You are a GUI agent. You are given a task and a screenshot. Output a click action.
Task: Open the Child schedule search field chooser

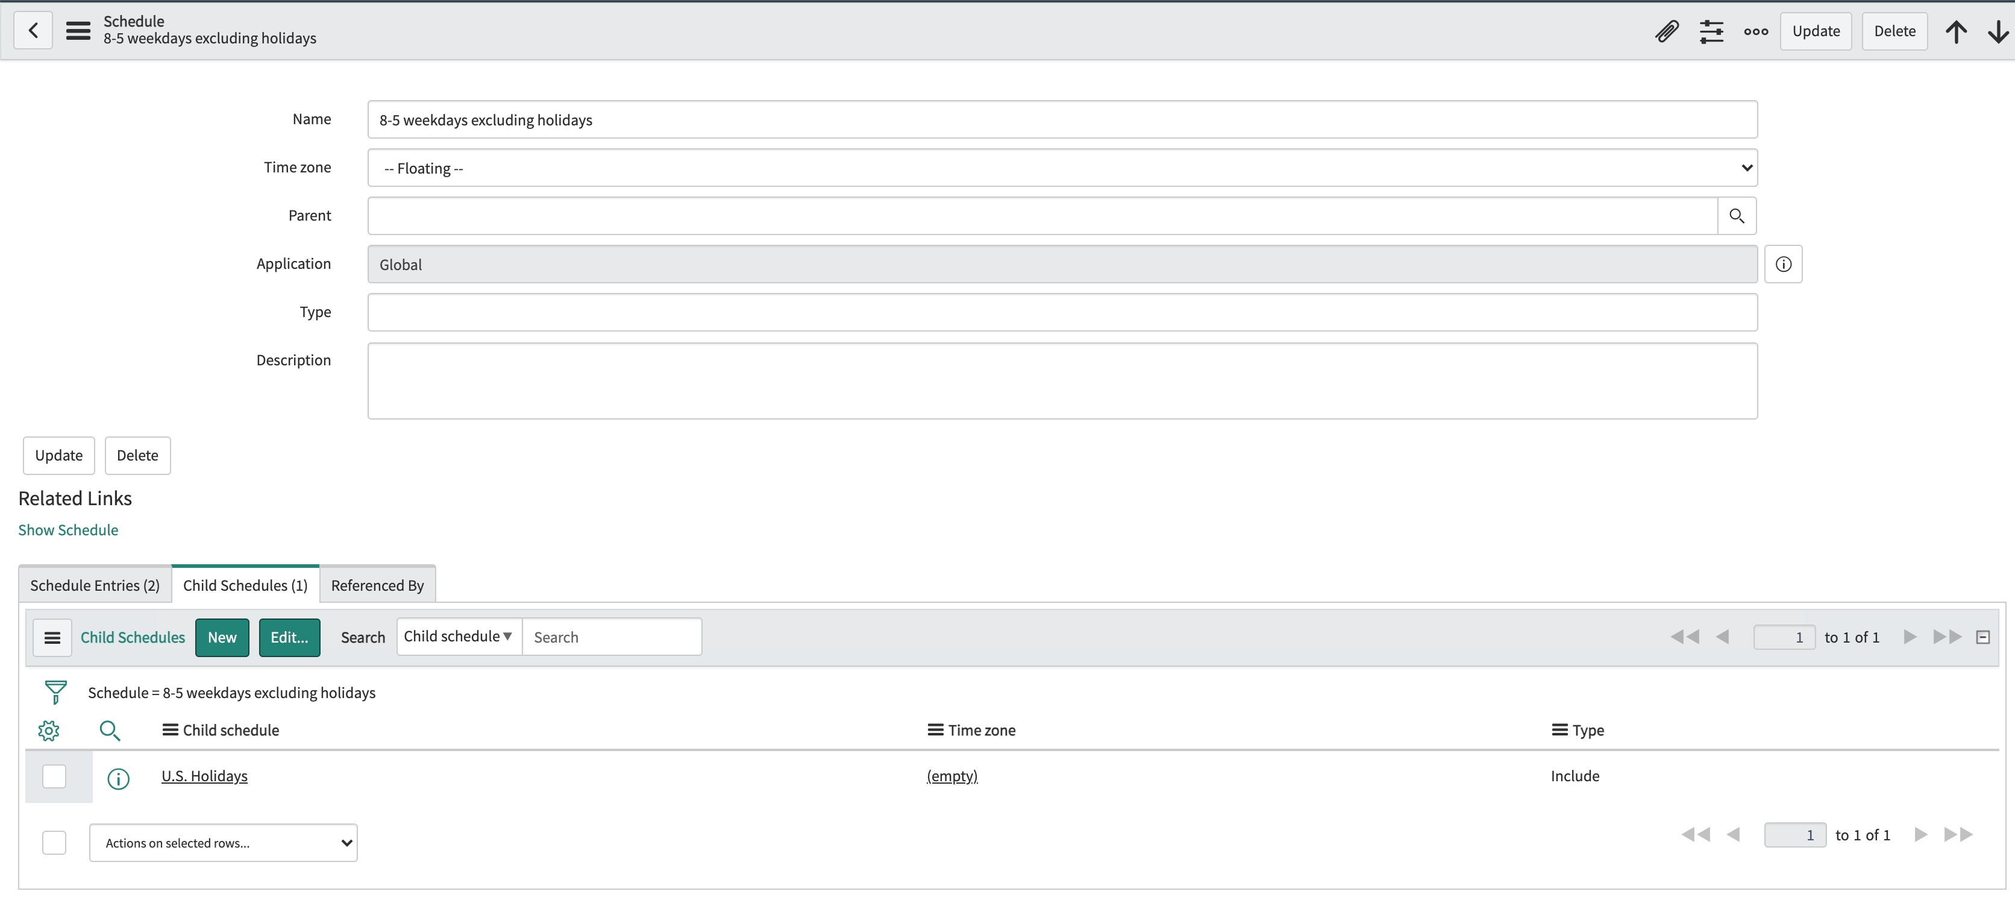(459, 637)
